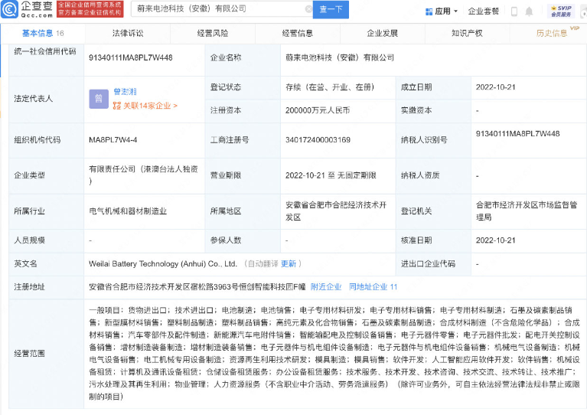Click the 核准日期 label
Image resolution: width=587 pixels, height=415 pixels.
tap(416, 240)
